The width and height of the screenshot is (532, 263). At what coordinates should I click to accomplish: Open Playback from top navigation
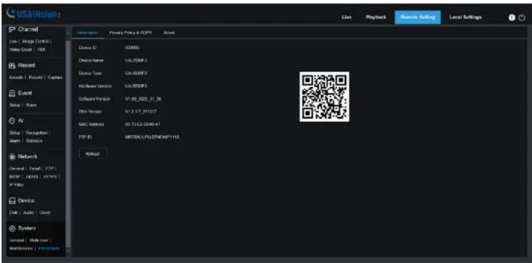[x=375, y=17]
